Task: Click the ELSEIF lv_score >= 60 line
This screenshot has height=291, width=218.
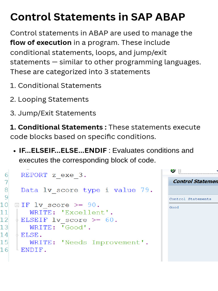Action: [x=69, y=220]
